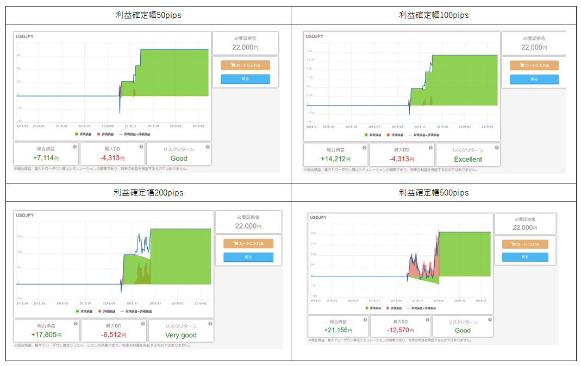Open help icon for 最大DD in 50pips panel
581x366 pixels.
pyautogui.click(x=141, y=146)
